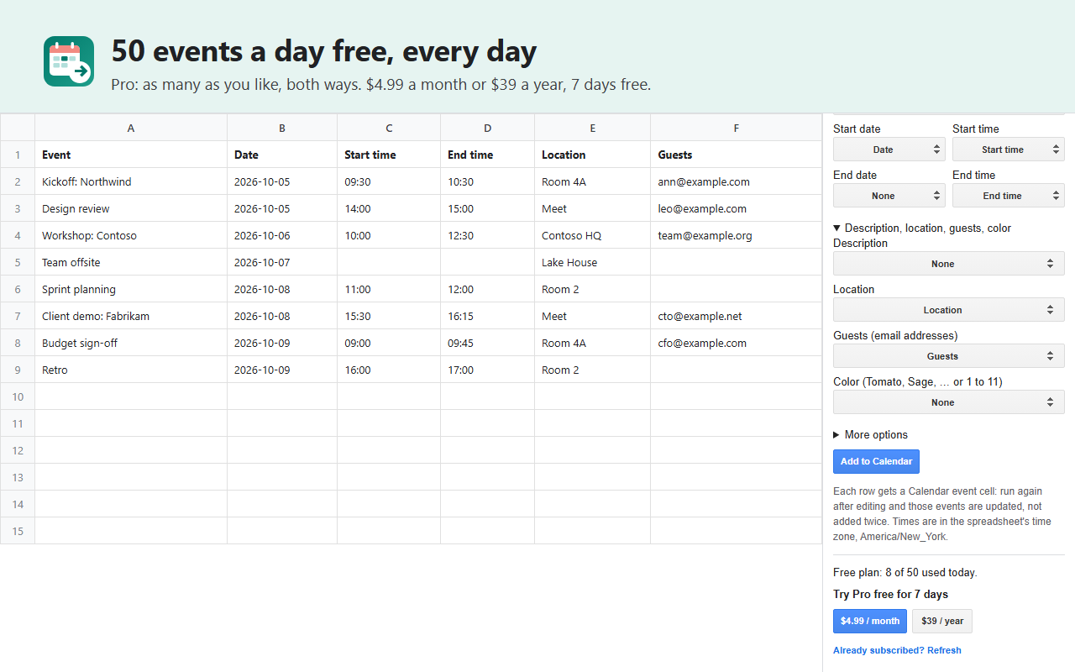Select the cto@example.net guest cell
The image size is (1075, 672).
pyautogui.click(x=737, y=316)
